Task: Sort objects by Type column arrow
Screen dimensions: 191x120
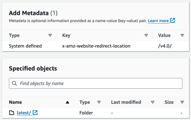Action: 99,102
